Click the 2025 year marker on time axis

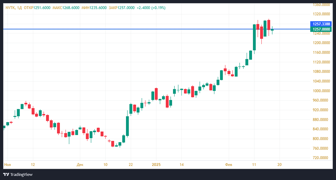(x=156, y=165)
